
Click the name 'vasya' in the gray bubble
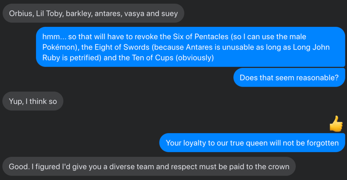click(x=135, y=14)
